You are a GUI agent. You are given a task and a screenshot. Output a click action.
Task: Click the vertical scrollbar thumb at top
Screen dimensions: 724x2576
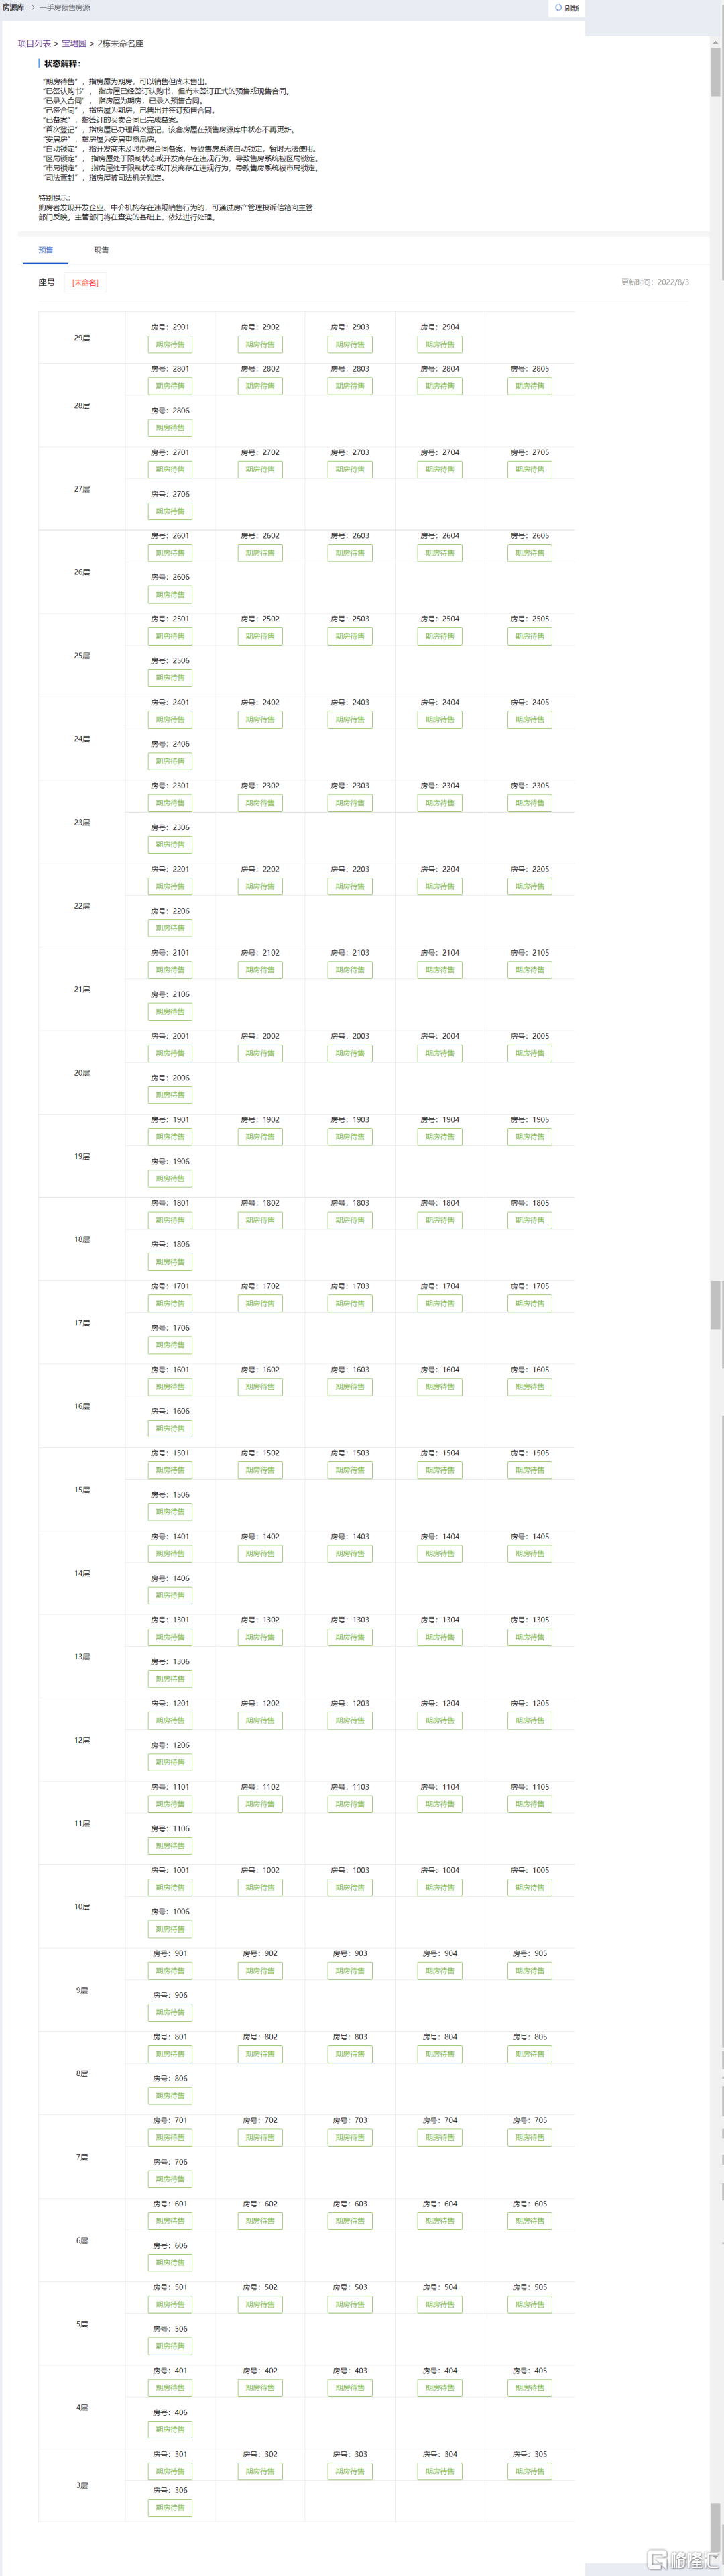[x=715, y=72]
